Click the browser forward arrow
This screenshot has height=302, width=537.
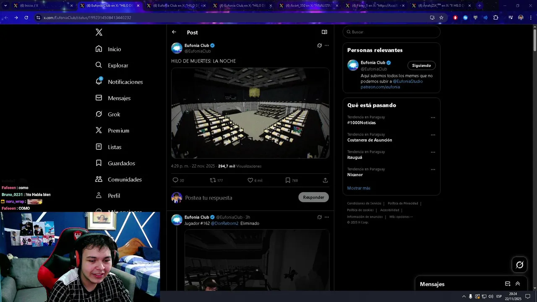pos(16,18)
